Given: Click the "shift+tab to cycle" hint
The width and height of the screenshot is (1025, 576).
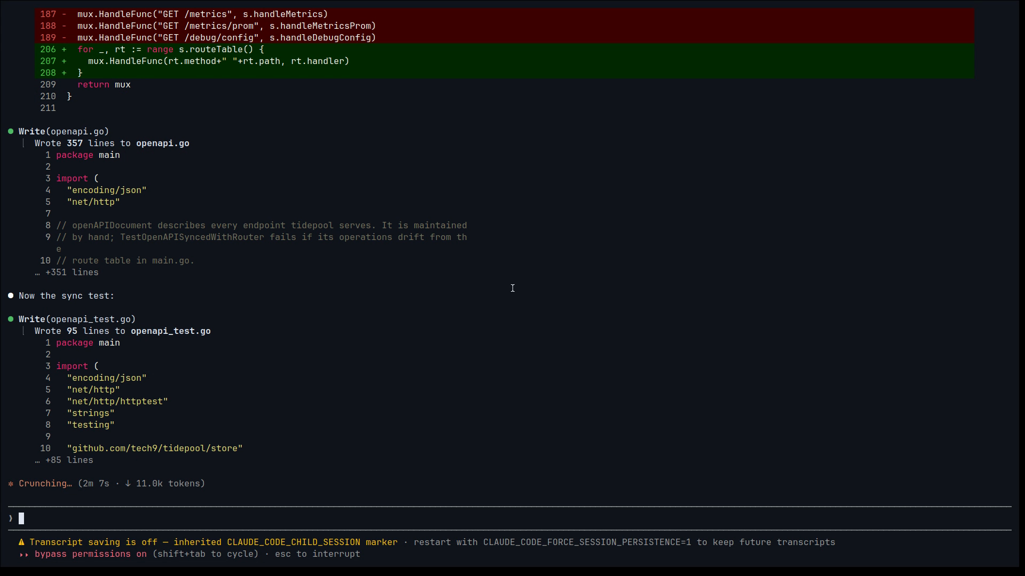Looking at the screenshot, I should click(x=206, y=554).
